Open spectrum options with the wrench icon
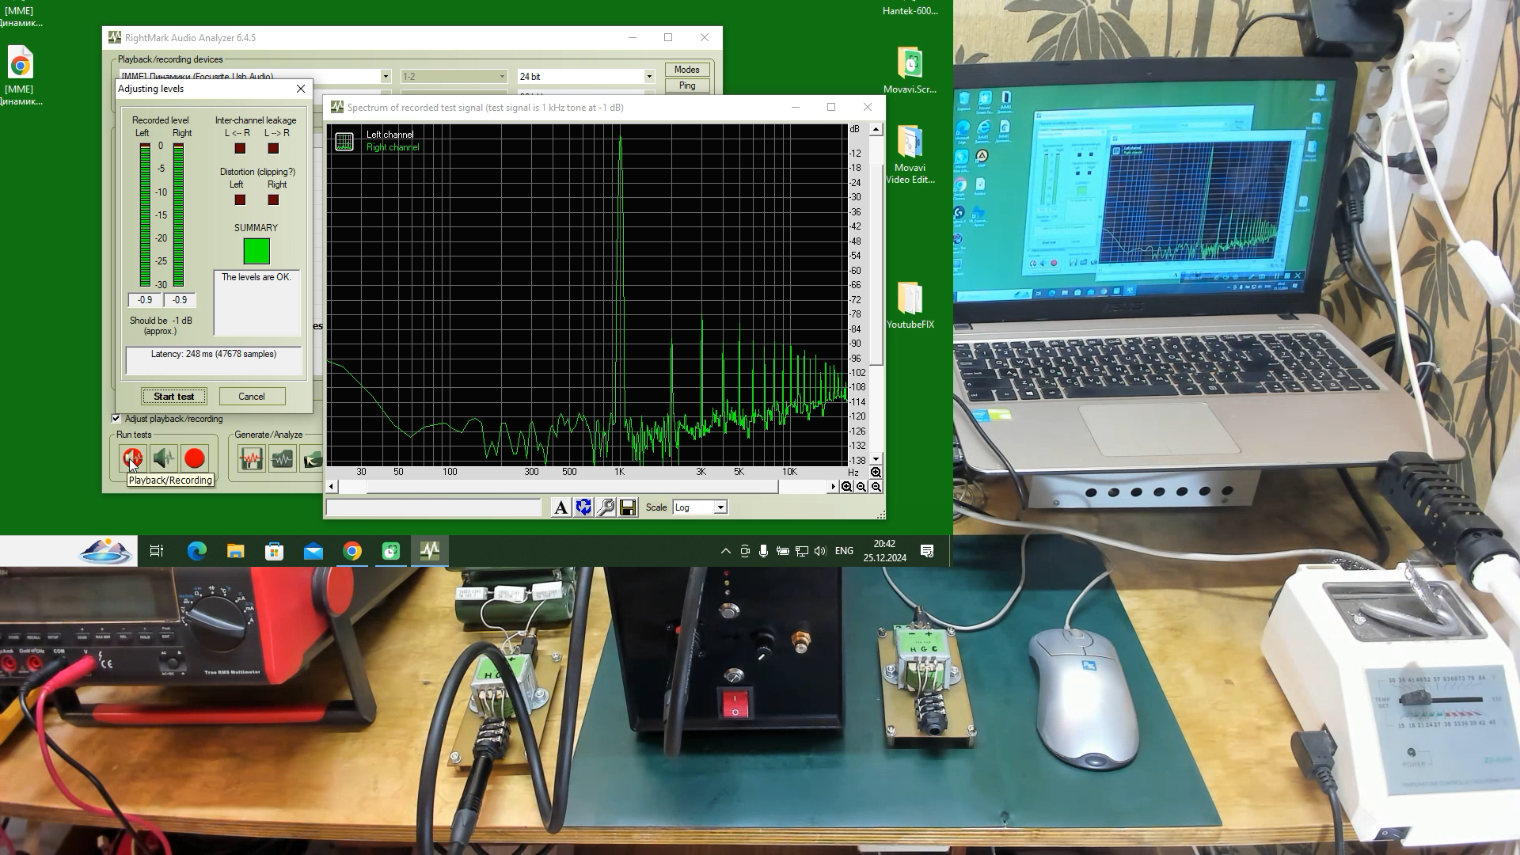1520x855 pixels. click(606, 507)
